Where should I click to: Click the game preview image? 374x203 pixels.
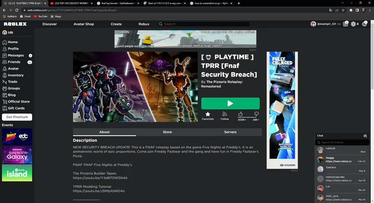pyautogui.click(x=135, y=87)
